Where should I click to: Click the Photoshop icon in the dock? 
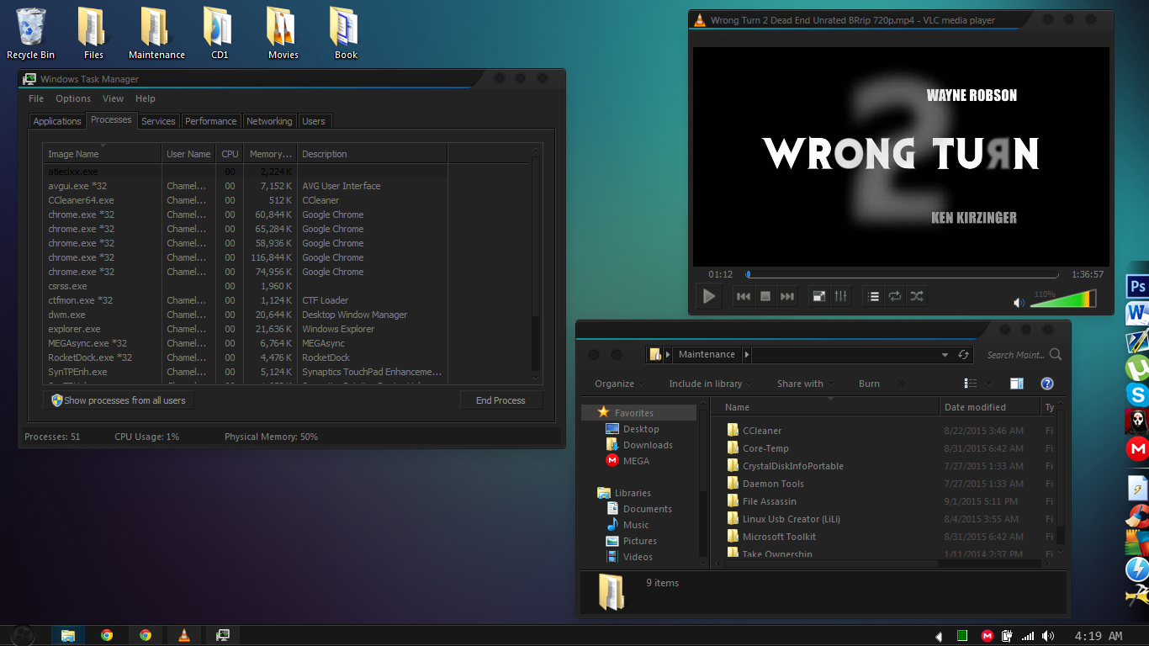[x=1137, y=287]
